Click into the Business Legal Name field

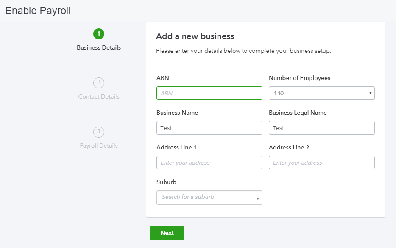pyautogui.click(x=321, y=128)
